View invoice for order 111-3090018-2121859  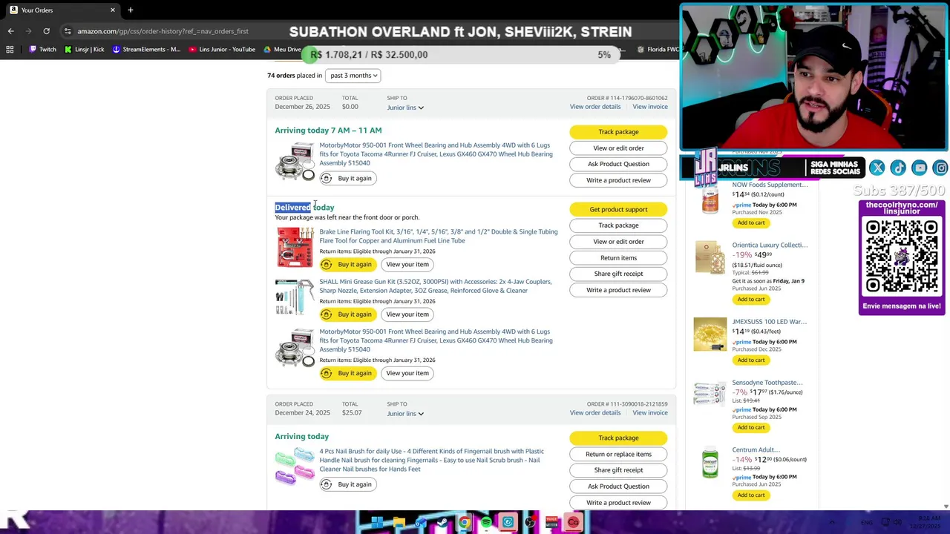tap(650, 413)
